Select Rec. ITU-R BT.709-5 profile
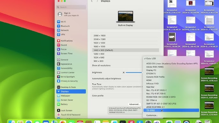 [x=171, y=94]
